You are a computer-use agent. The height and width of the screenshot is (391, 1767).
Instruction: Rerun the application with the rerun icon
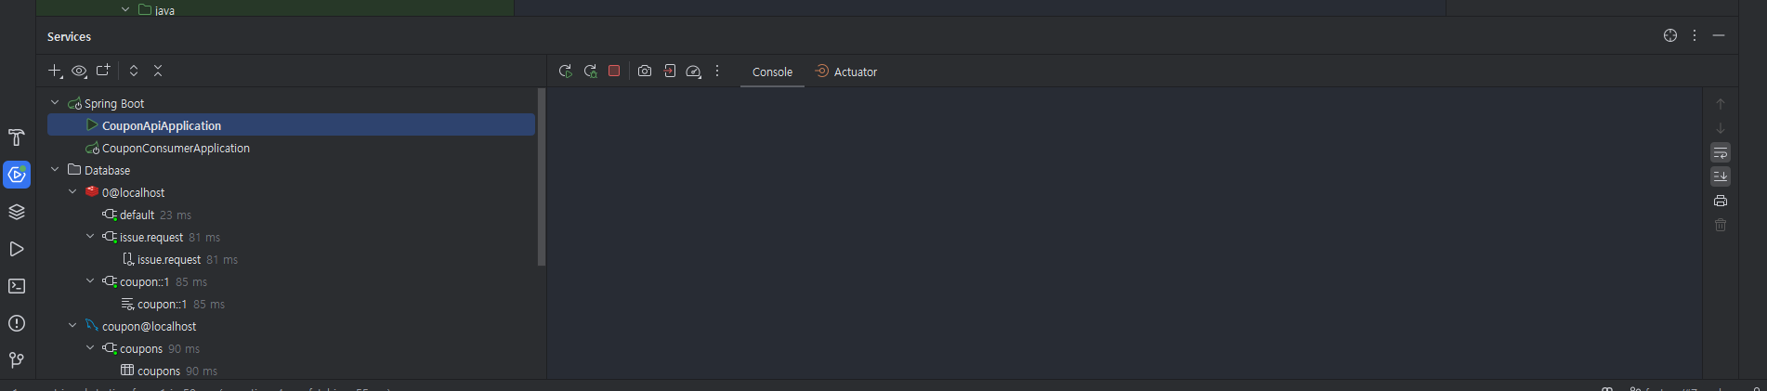coord(565,71)
